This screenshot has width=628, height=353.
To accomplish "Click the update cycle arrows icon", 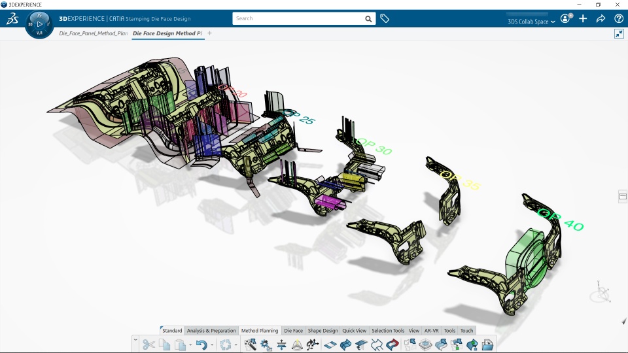I will 226,345.
